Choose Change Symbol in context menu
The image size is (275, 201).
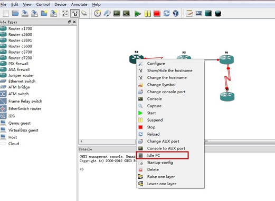(x=170, y=85)
